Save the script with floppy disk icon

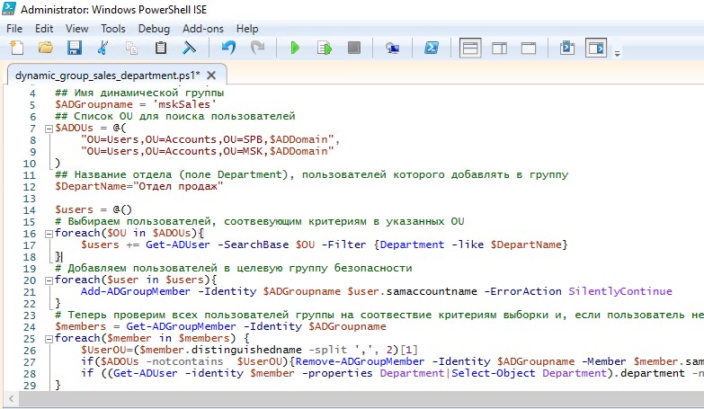tap(74, 48)
